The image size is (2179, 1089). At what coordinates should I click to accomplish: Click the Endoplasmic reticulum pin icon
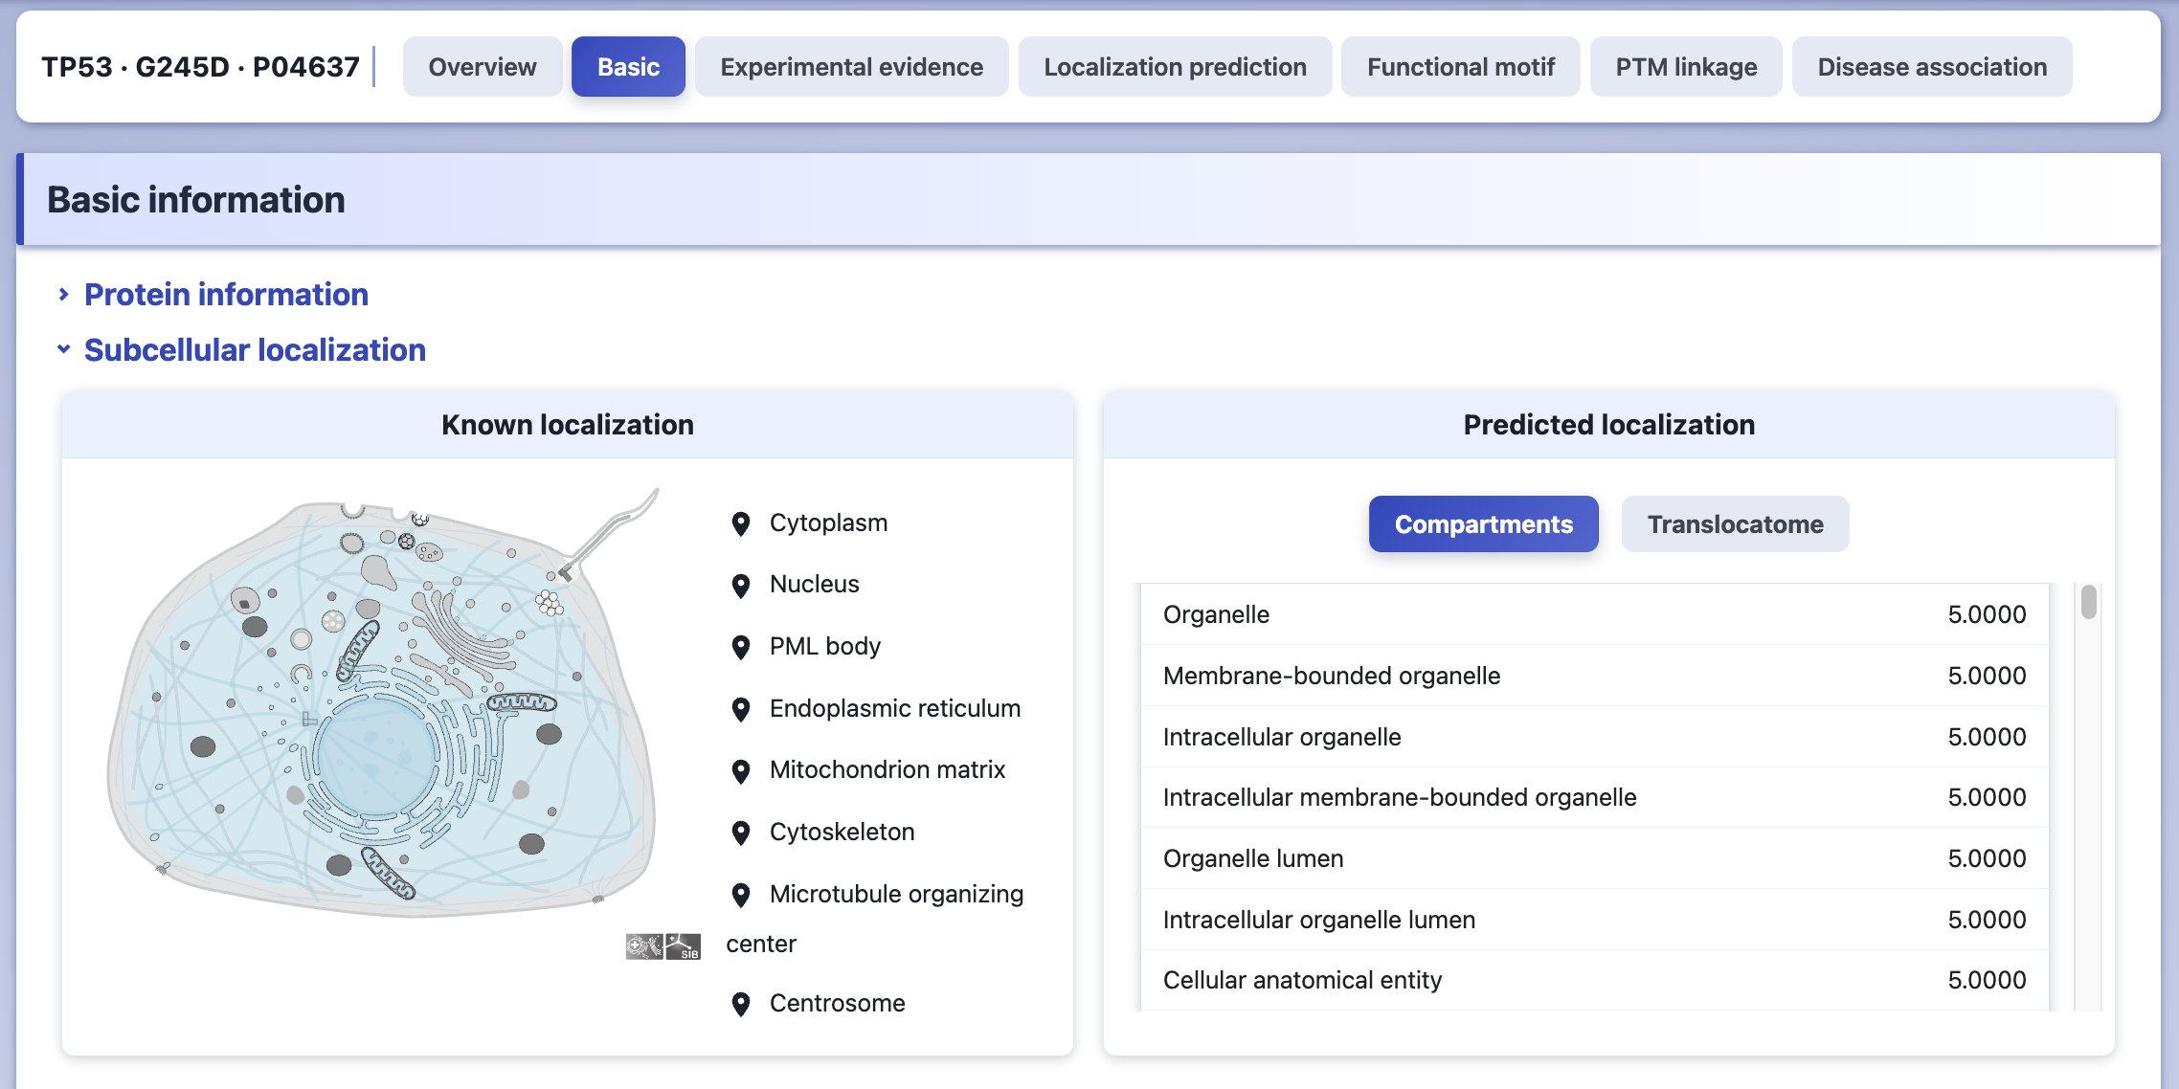tap(740, 709)
